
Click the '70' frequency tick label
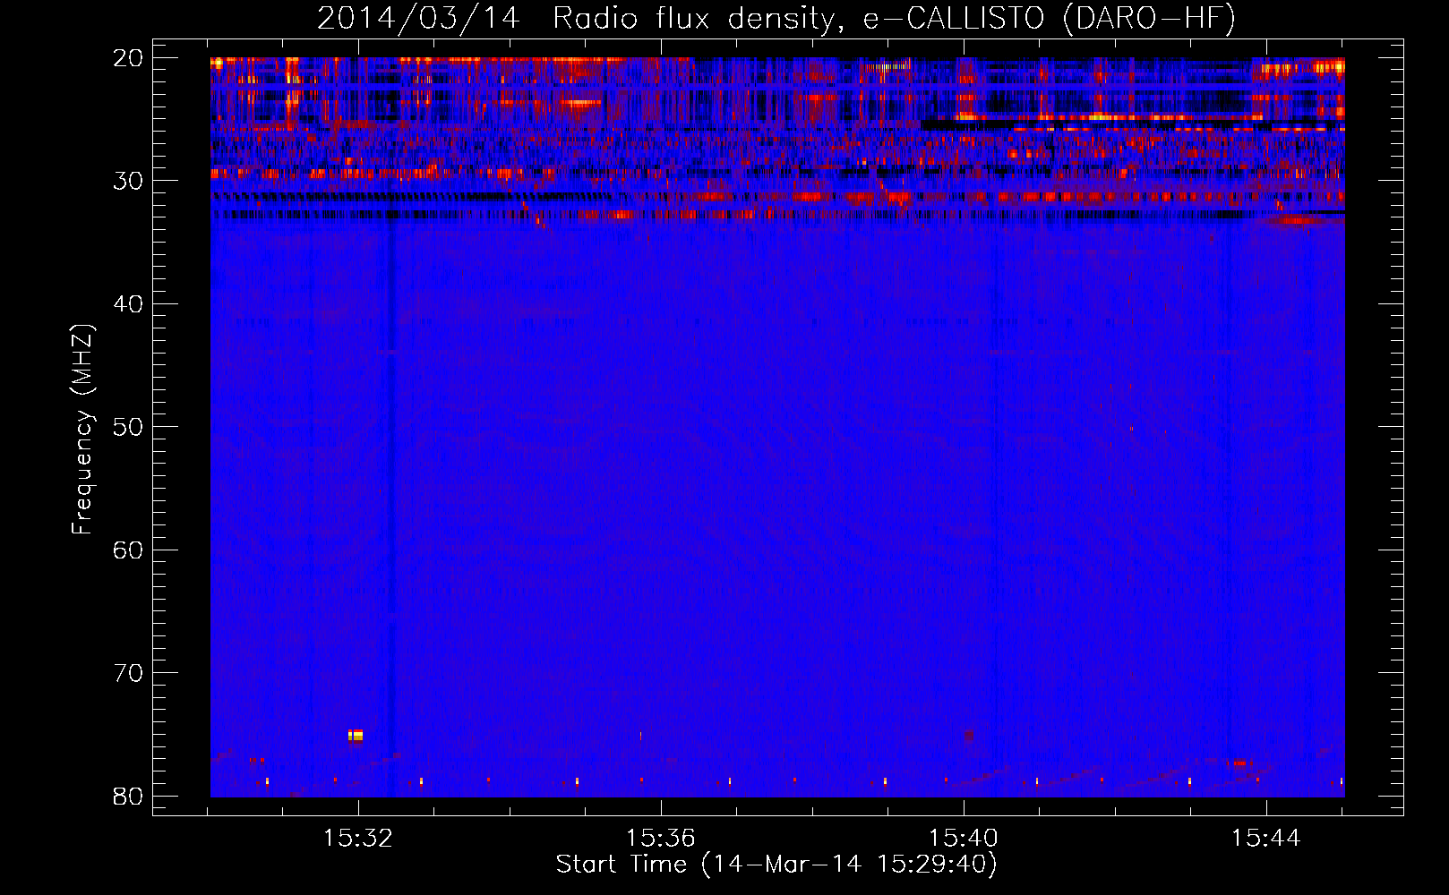click(x=129, y=673)
